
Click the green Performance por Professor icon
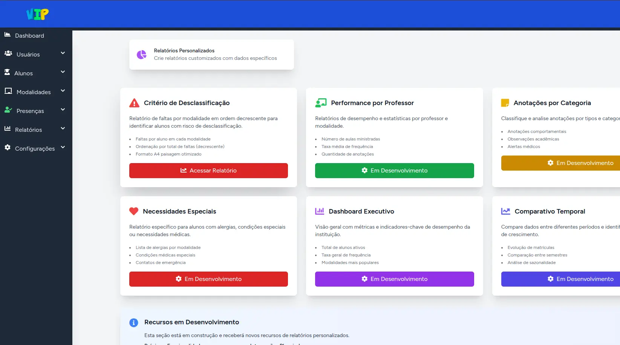click(321, 103)
